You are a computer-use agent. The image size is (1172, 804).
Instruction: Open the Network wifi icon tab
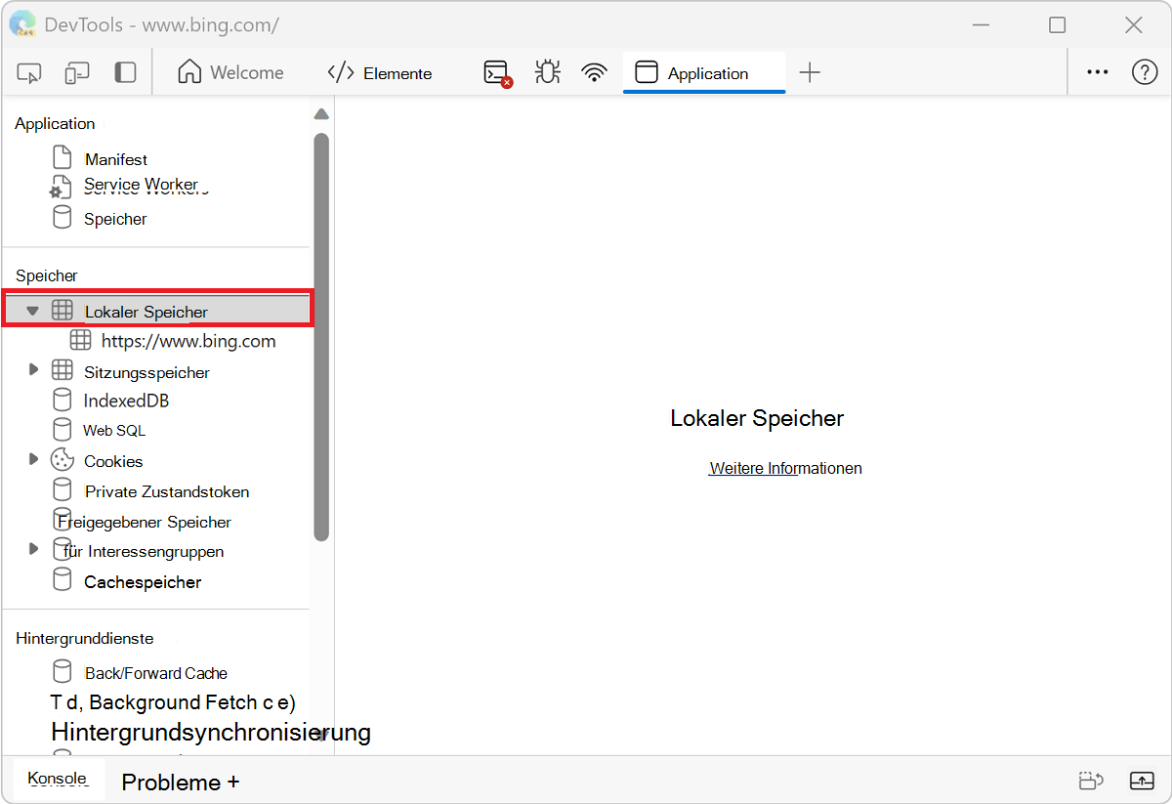pos(594,72)
